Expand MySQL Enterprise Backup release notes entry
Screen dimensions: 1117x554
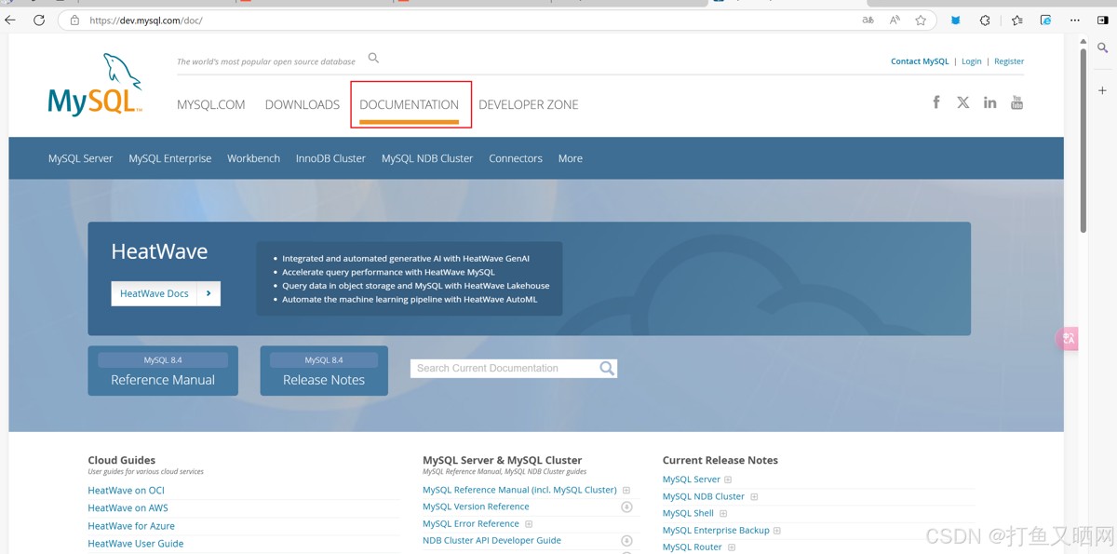777,531
